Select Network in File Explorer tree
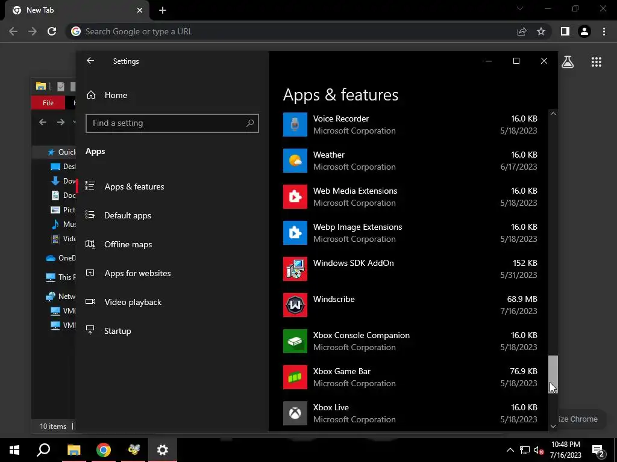 coord(60,297)
